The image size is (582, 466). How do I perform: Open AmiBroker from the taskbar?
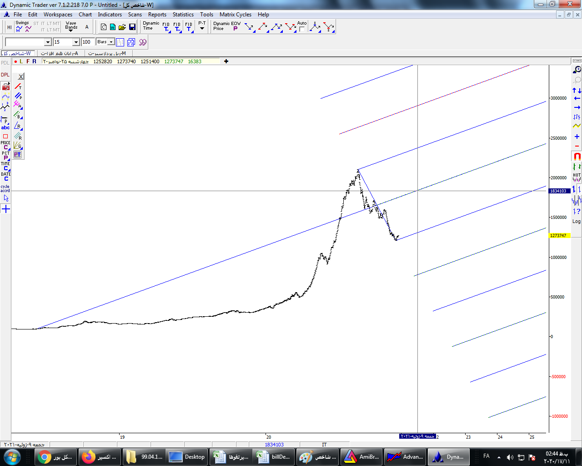pyautogui.click(x=361, y=457)
